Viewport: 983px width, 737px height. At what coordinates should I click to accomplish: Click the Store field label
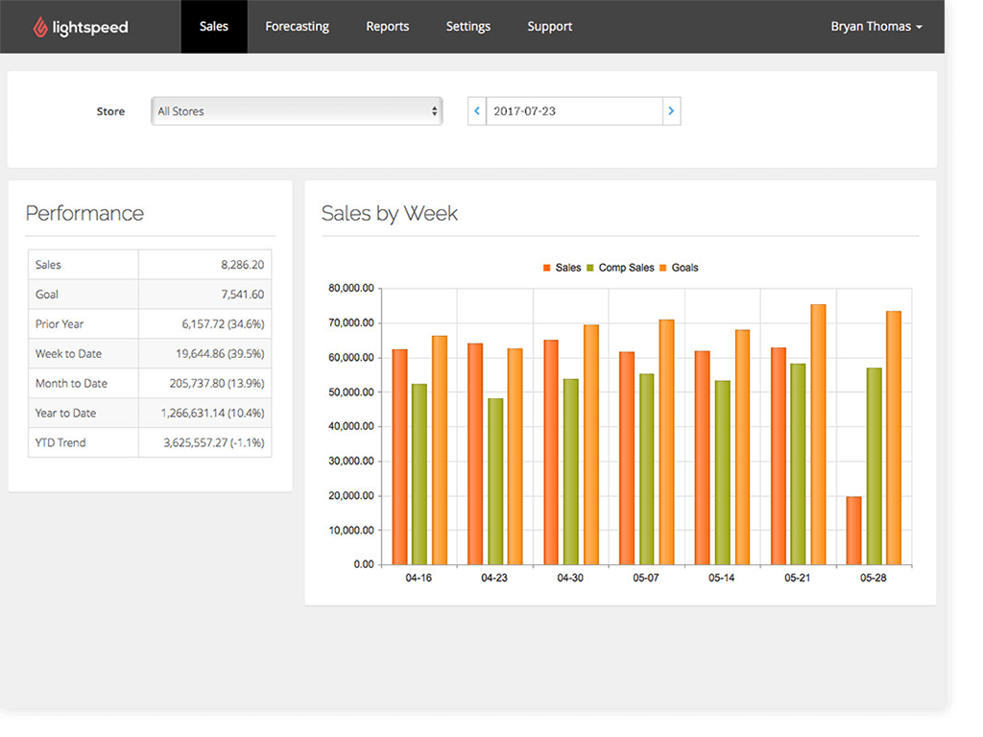coord(110,111)
